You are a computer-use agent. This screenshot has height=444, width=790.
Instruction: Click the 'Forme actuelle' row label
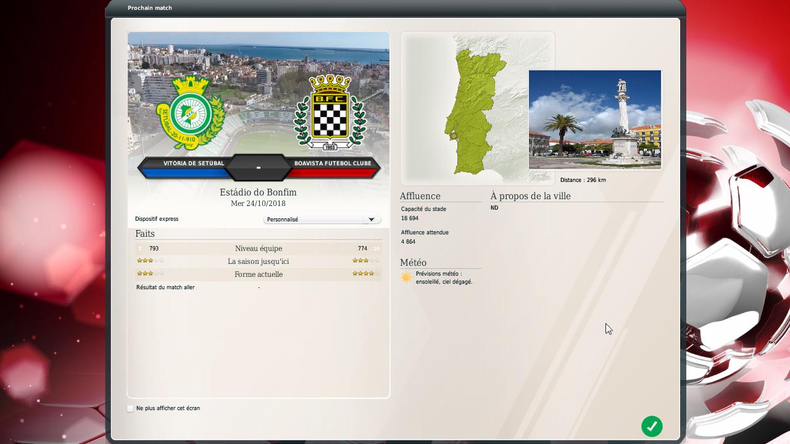259,274
